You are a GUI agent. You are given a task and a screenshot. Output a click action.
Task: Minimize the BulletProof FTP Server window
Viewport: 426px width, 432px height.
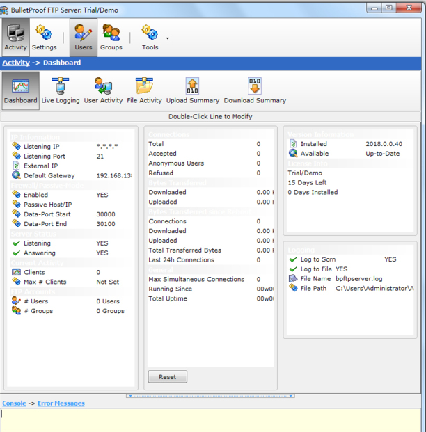pos(374,8)
